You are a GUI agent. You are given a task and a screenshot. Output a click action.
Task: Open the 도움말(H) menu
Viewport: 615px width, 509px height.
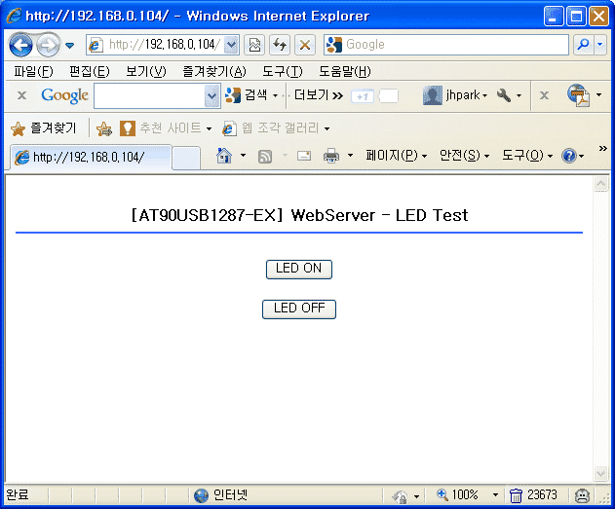pyautogui.click(x=344, y=72)
